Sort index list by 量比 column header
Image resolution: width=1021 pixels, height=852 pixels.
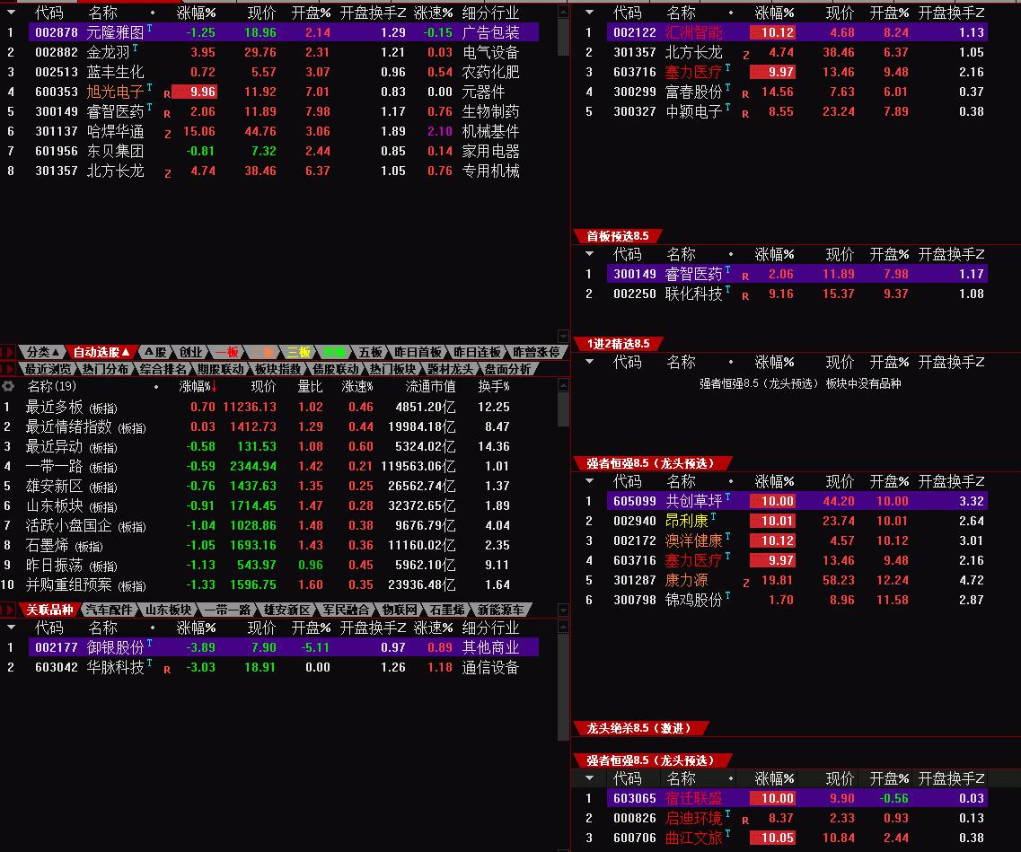point(310,387)
